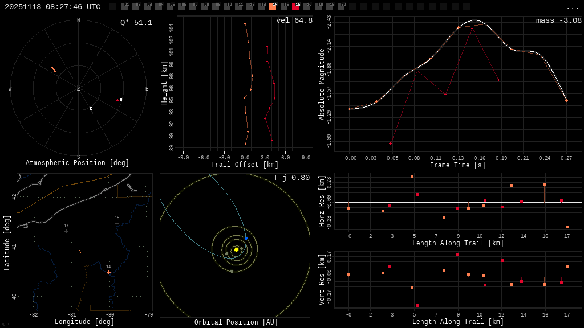Click the red M-labeled trail on sky plot
584x328 pixels.
point(117,100)
